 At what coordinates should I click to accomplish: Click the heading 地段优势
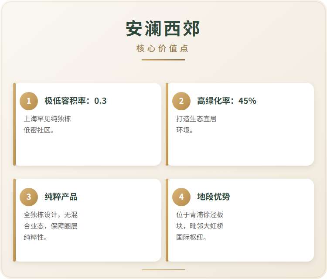point(214,197)
